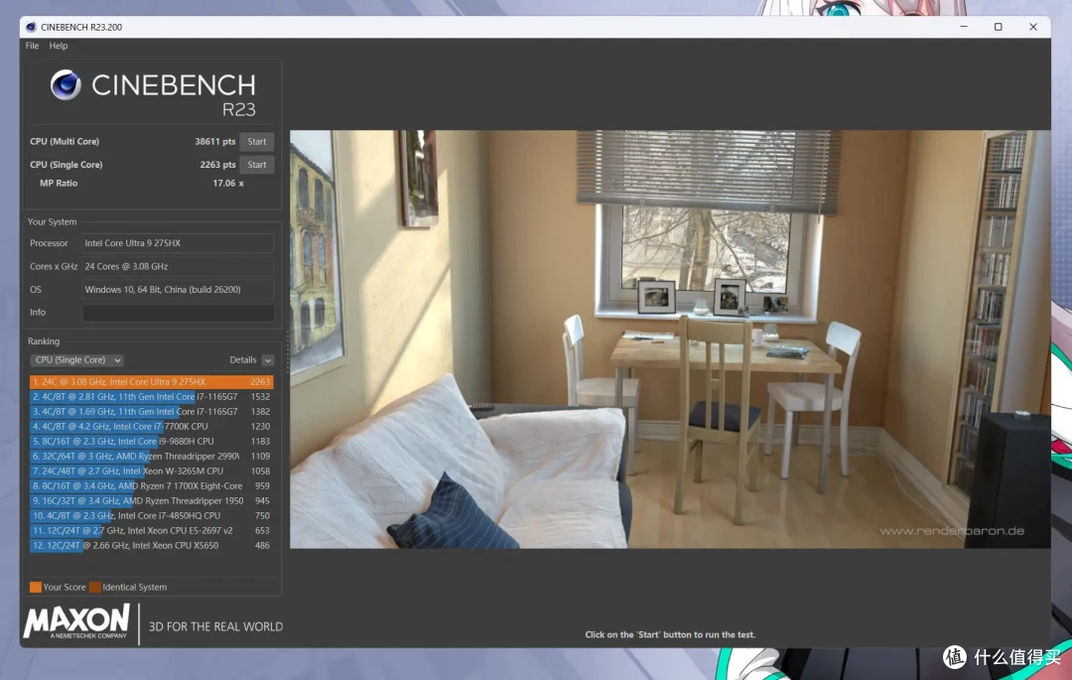Click the OS field Windows 10 value
The width and height of the screenshot is (1072, 680).
tap(178, 290)
